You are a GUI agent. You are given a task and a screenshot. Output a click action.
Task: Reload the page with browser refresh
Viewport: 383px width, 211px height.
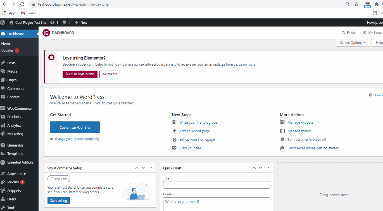tap(22, 4)
